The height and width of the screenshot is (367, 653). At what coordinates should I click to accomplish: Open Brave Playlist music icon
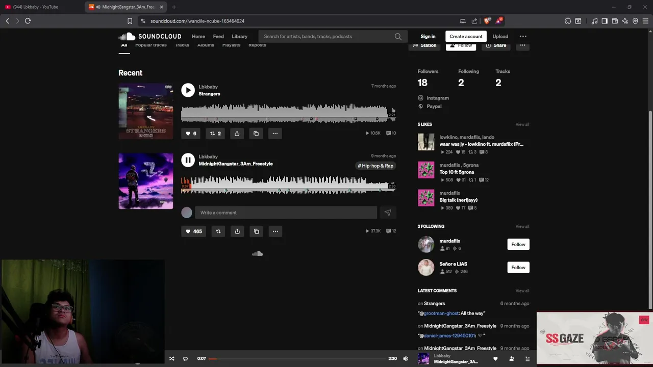click(x=594, y=21)
